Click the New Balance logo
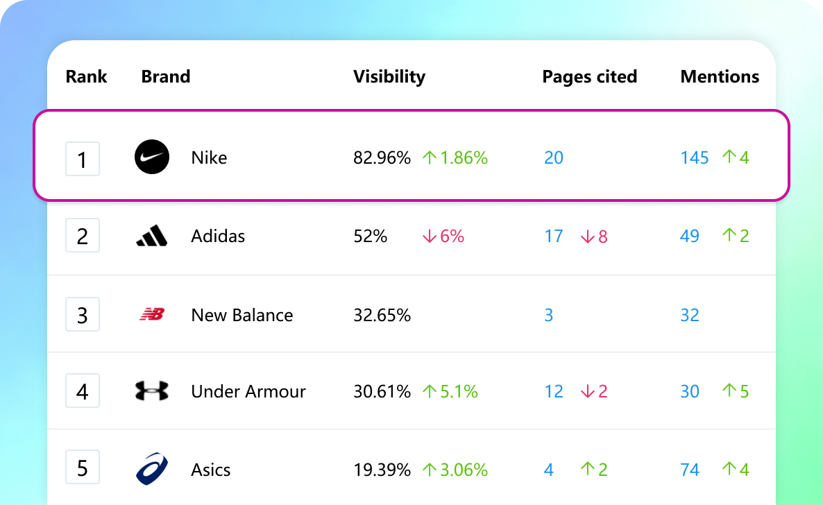The width and height of the screenshot is (823, 505). [x=151, y=314]
